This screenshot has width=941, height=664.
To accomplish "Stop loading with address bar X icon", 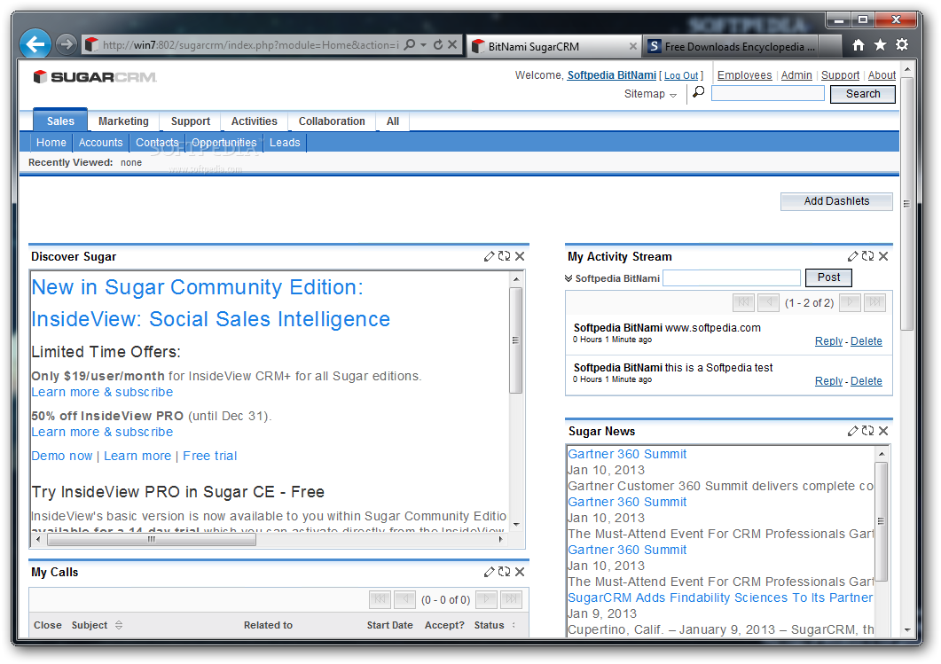I will click(452, 45).
